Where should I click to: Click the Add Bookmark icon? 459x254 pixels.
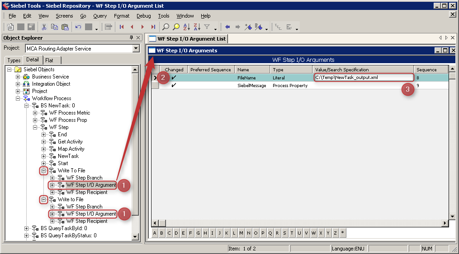[248, 27]
